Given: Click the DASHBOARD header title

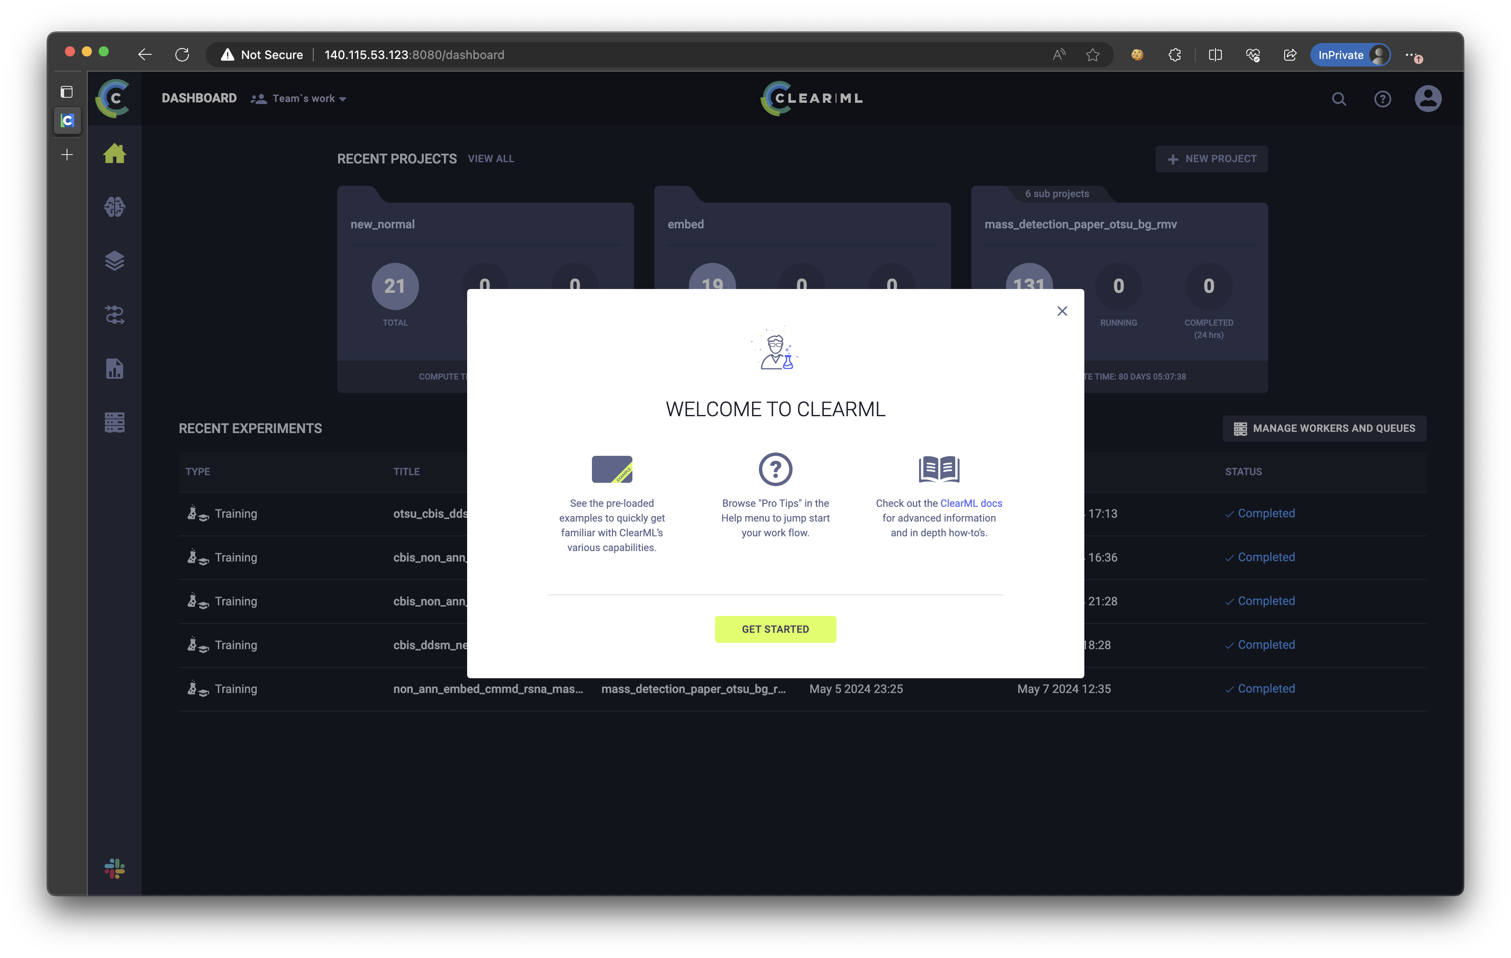Looking at the screenshot, I should pos(199,98).
